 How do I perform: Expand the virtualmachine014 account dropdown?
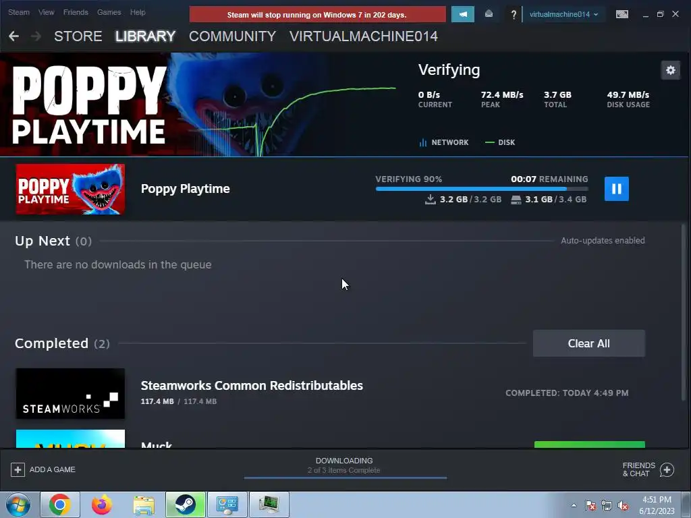pos(563,14)
